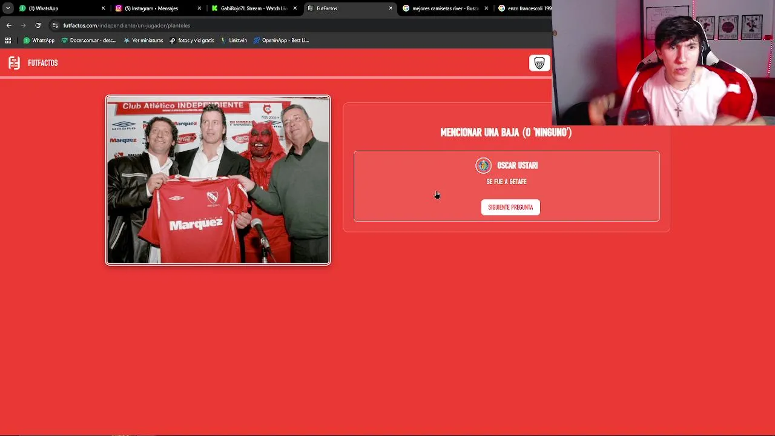Click the Google favicon on enzo francescoli tab
775x436 pixels.
pyautogui.click(x=501, y=8)
